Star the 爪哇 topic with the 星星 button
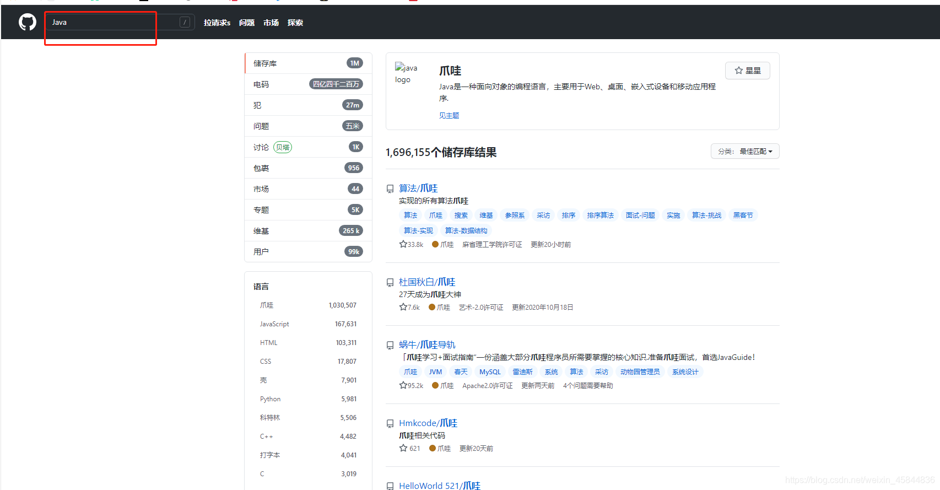Viewport: 940px width, 490px height. (x=748, y=71)
